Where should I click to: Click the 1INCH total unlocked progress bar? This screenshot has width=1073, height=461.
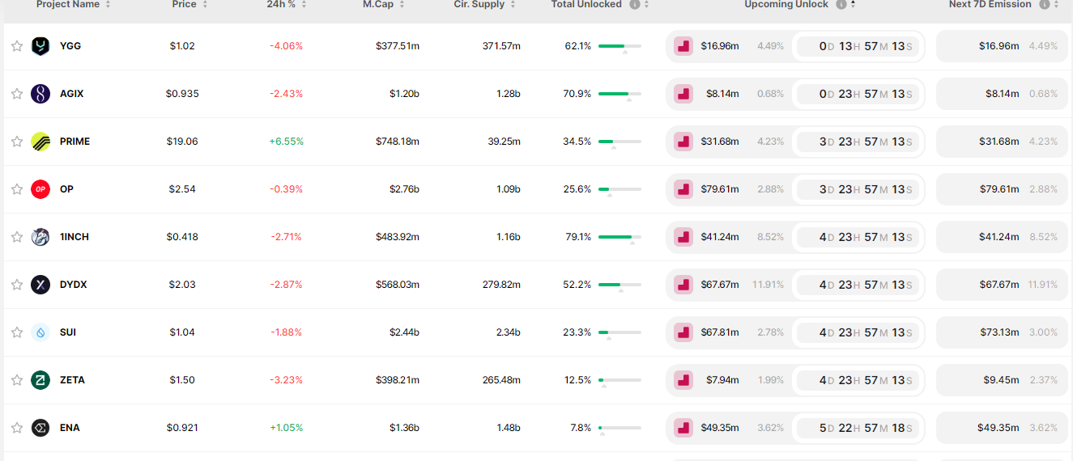click(620, 237)
